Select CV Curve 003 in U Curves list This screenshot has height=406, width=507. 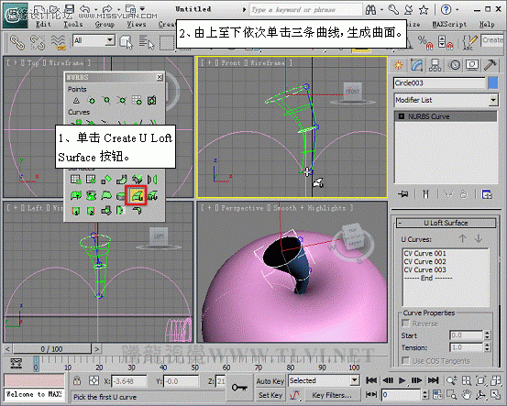click(x=424, y=269)
